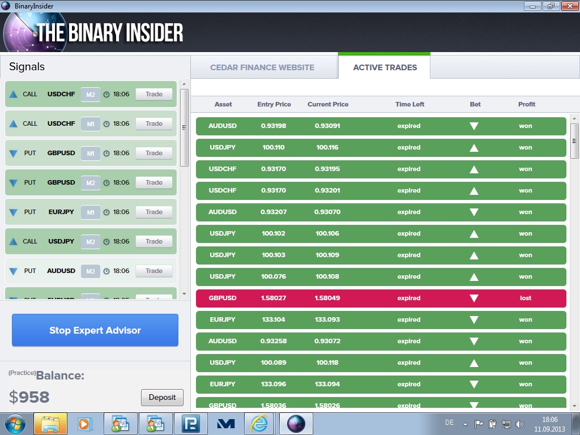Click the M application icon in taskbar

tap(225, 424)
